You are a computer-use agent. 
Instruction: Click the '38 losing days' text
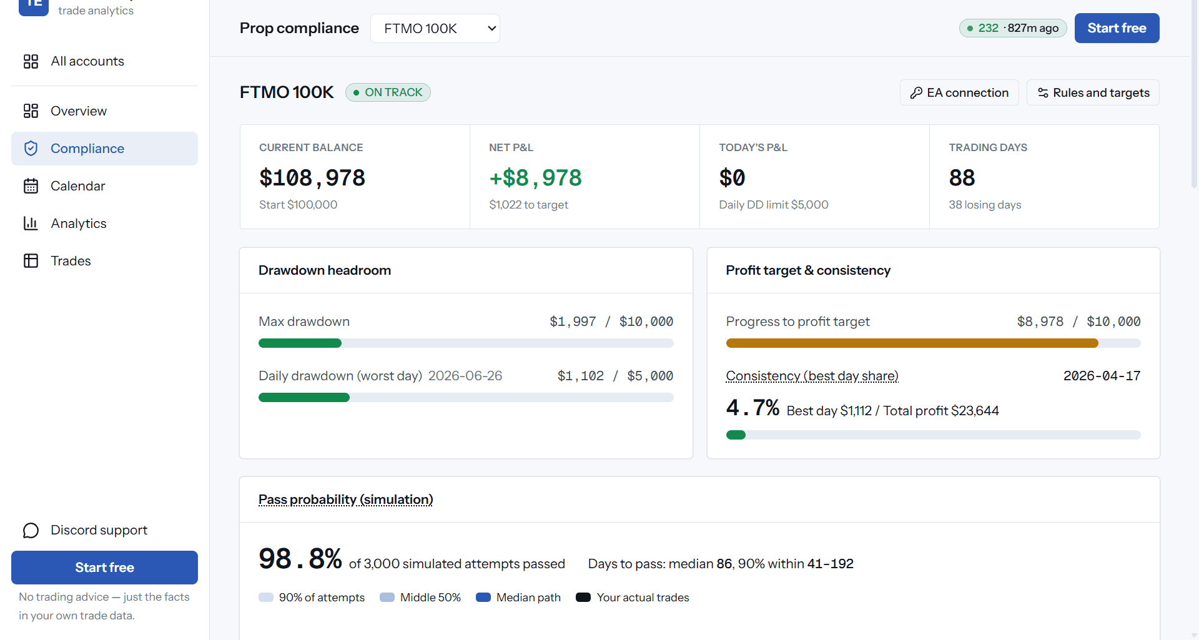click(x=985, y=205)
